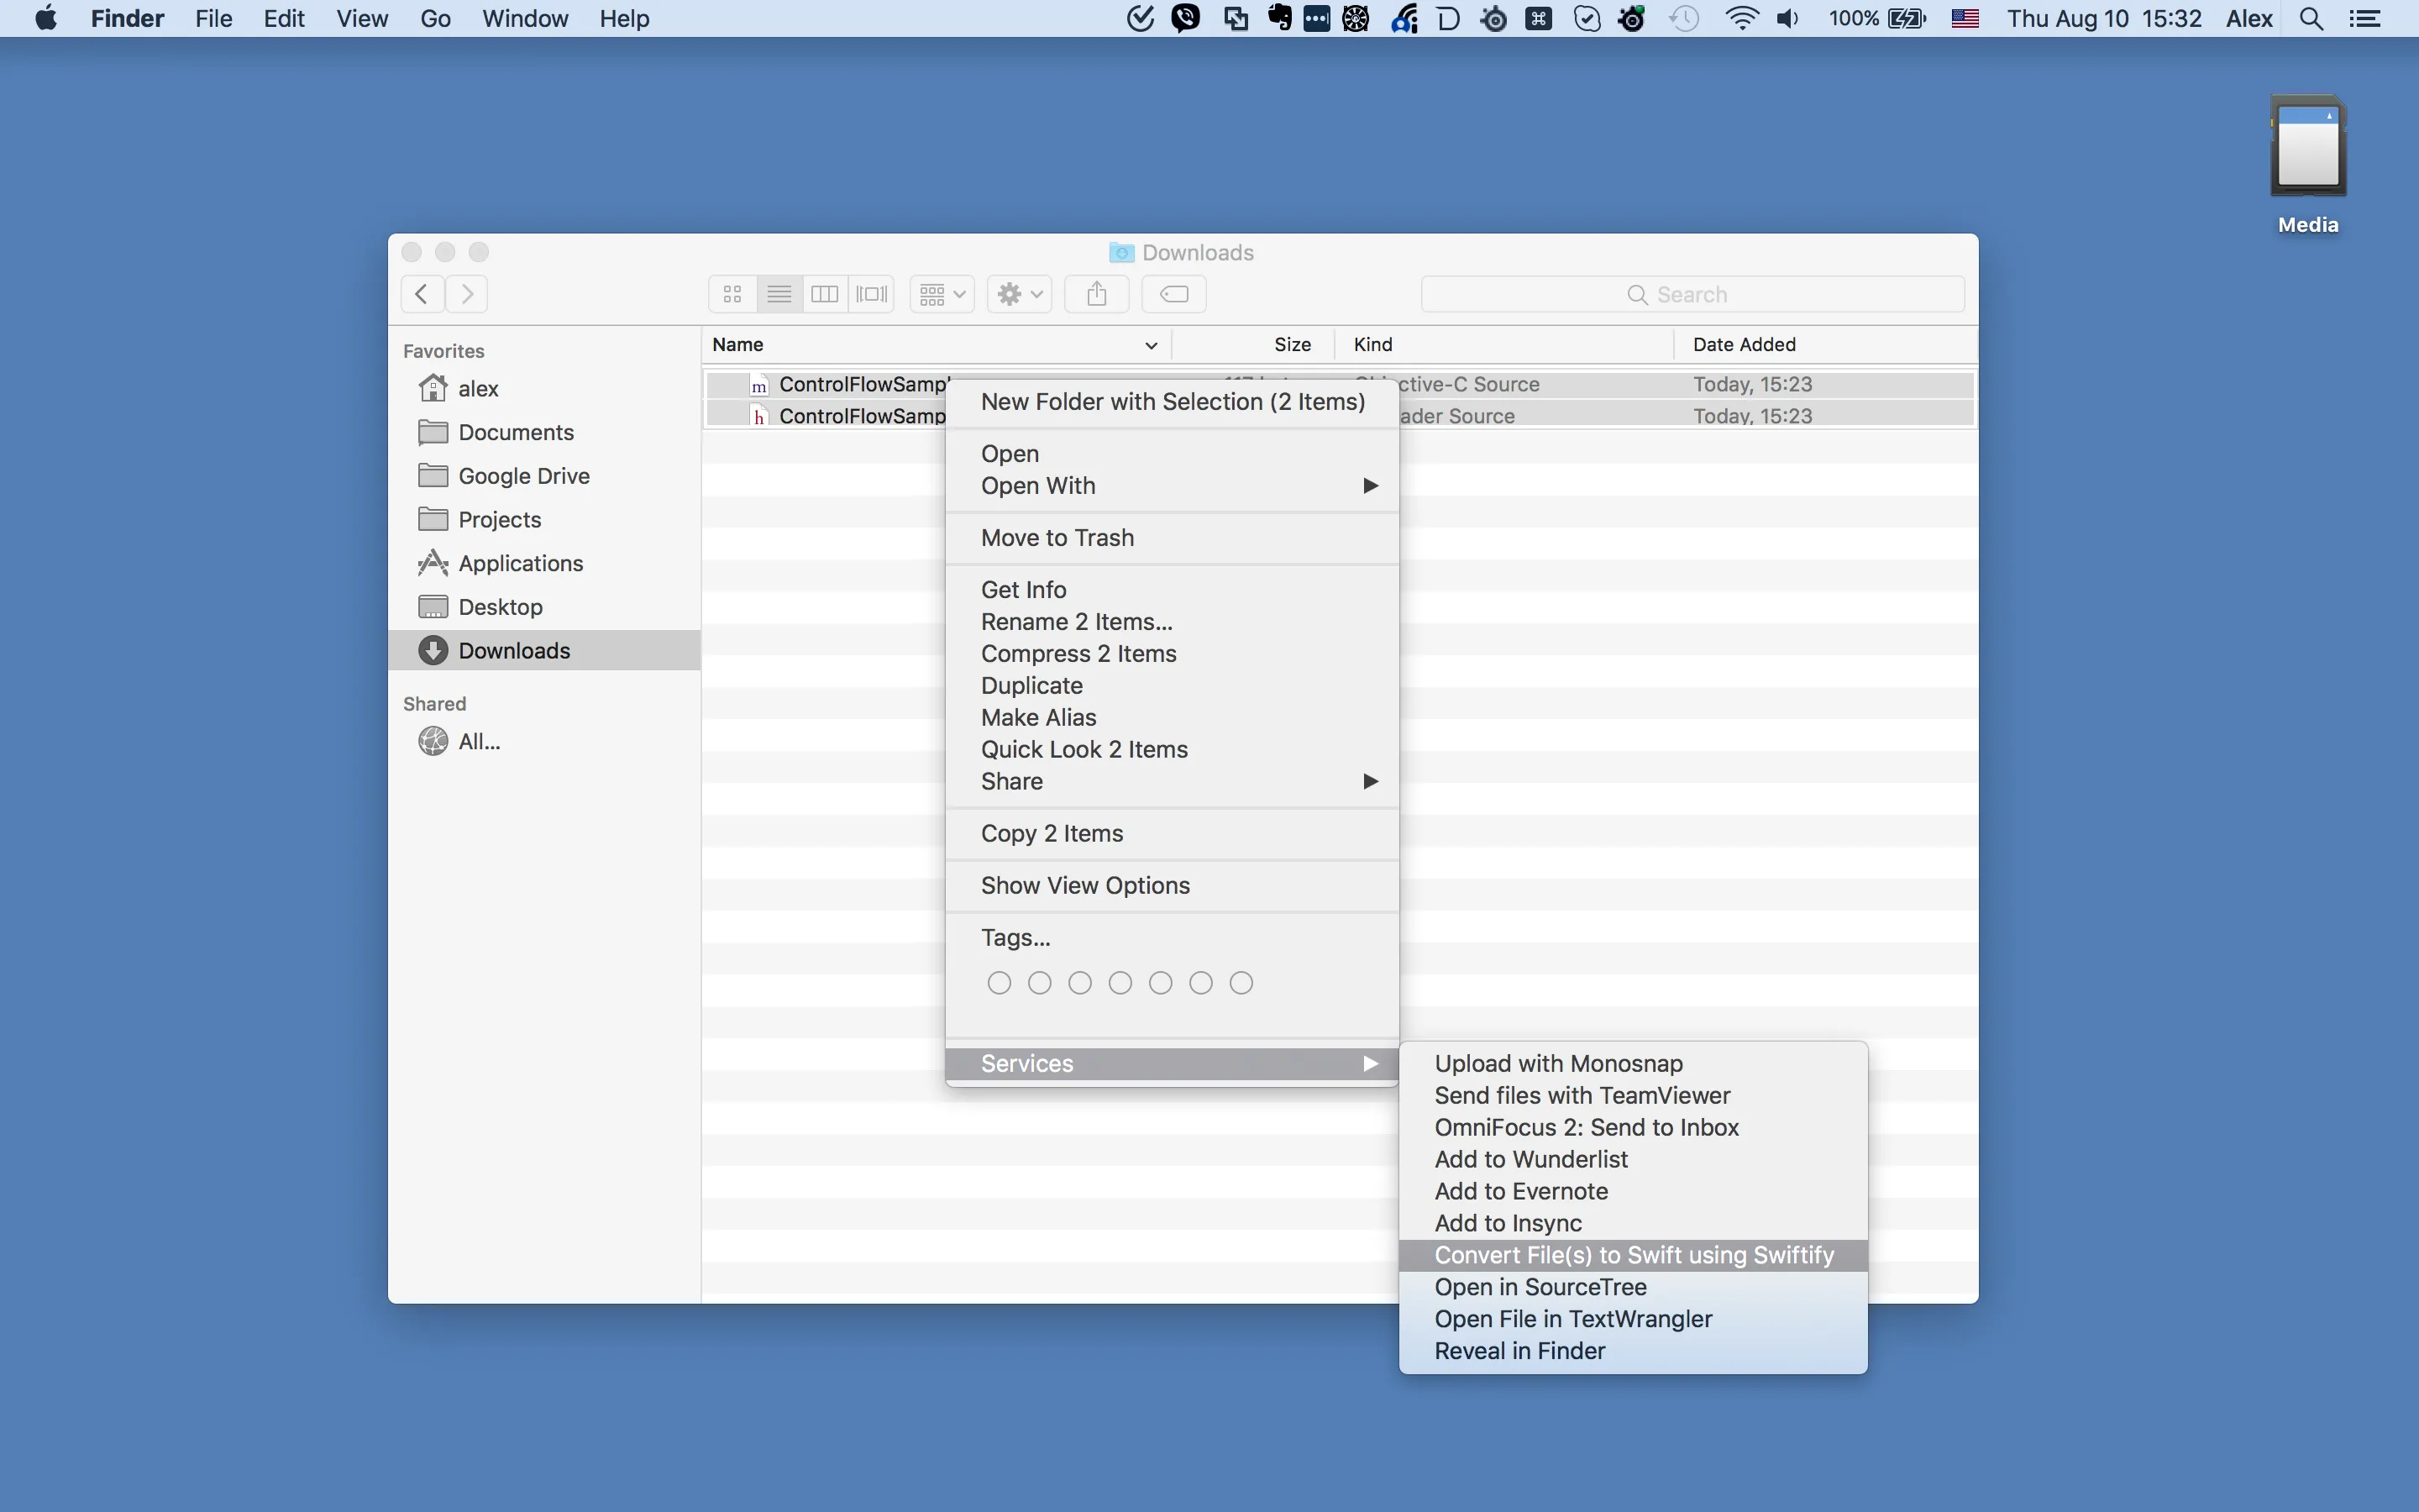The height and width of the screenshot is (1512, 2419).
Task: Click Move to Trash menu entry
Action: click(x=1057, y=538)
